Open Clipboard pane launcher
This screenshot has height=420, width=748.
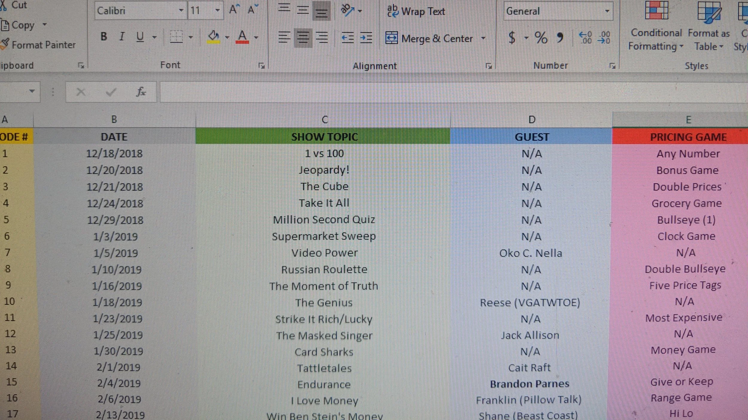coord(81,65)
